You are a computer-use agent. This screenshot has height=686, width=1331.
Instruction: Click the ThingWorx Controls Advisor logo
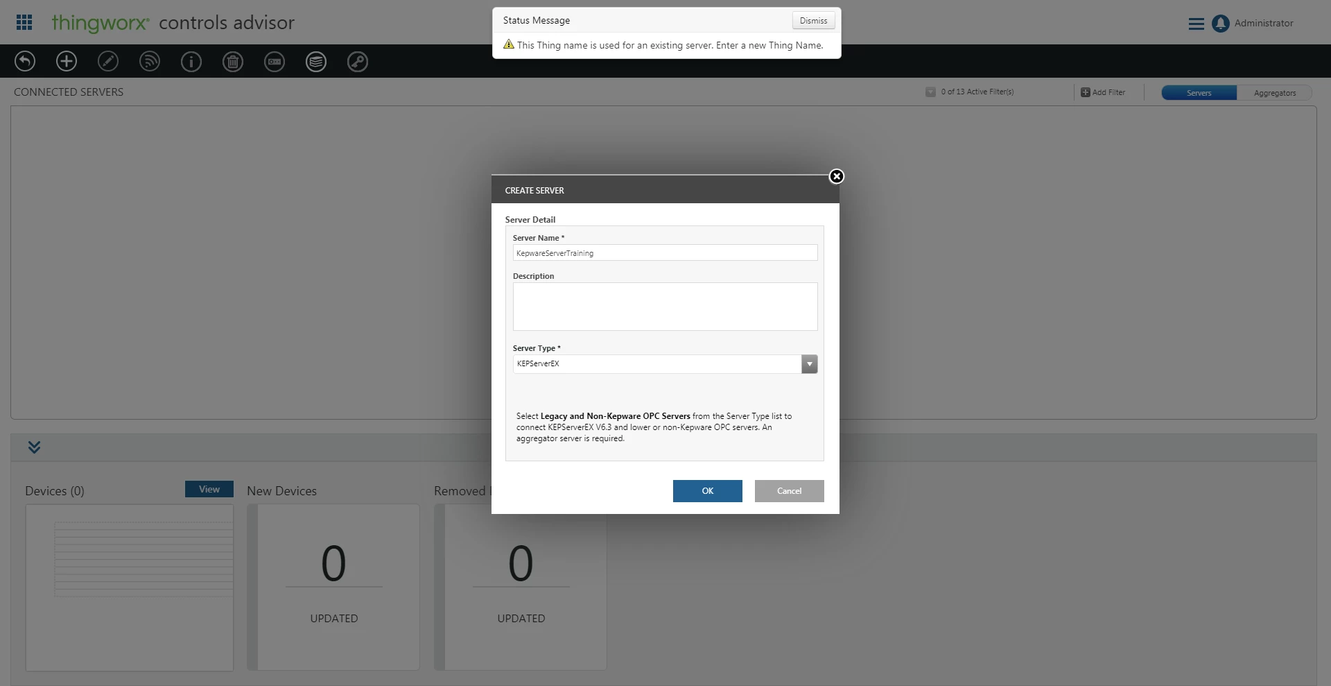pyautogui.click(x=173, y=23)
